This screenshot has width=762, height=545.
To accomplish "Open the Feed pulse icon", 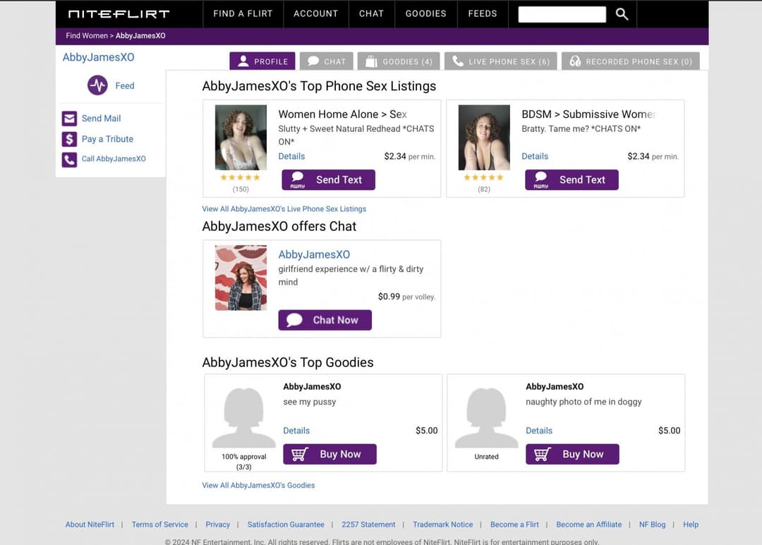I will [97, 85].
